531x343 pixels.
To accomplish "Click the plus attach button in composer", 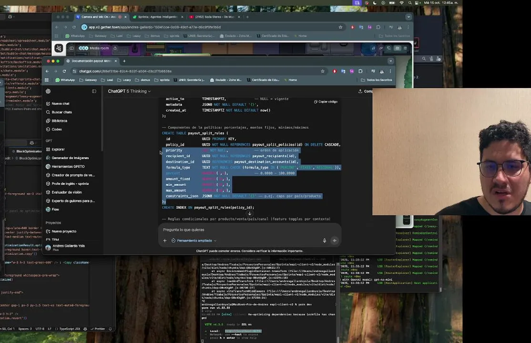I will click(x=165, y=241).
